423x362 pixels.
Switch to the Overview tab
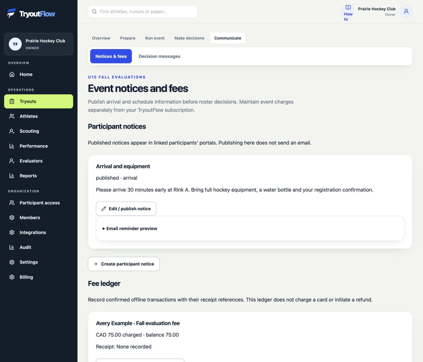101,38
